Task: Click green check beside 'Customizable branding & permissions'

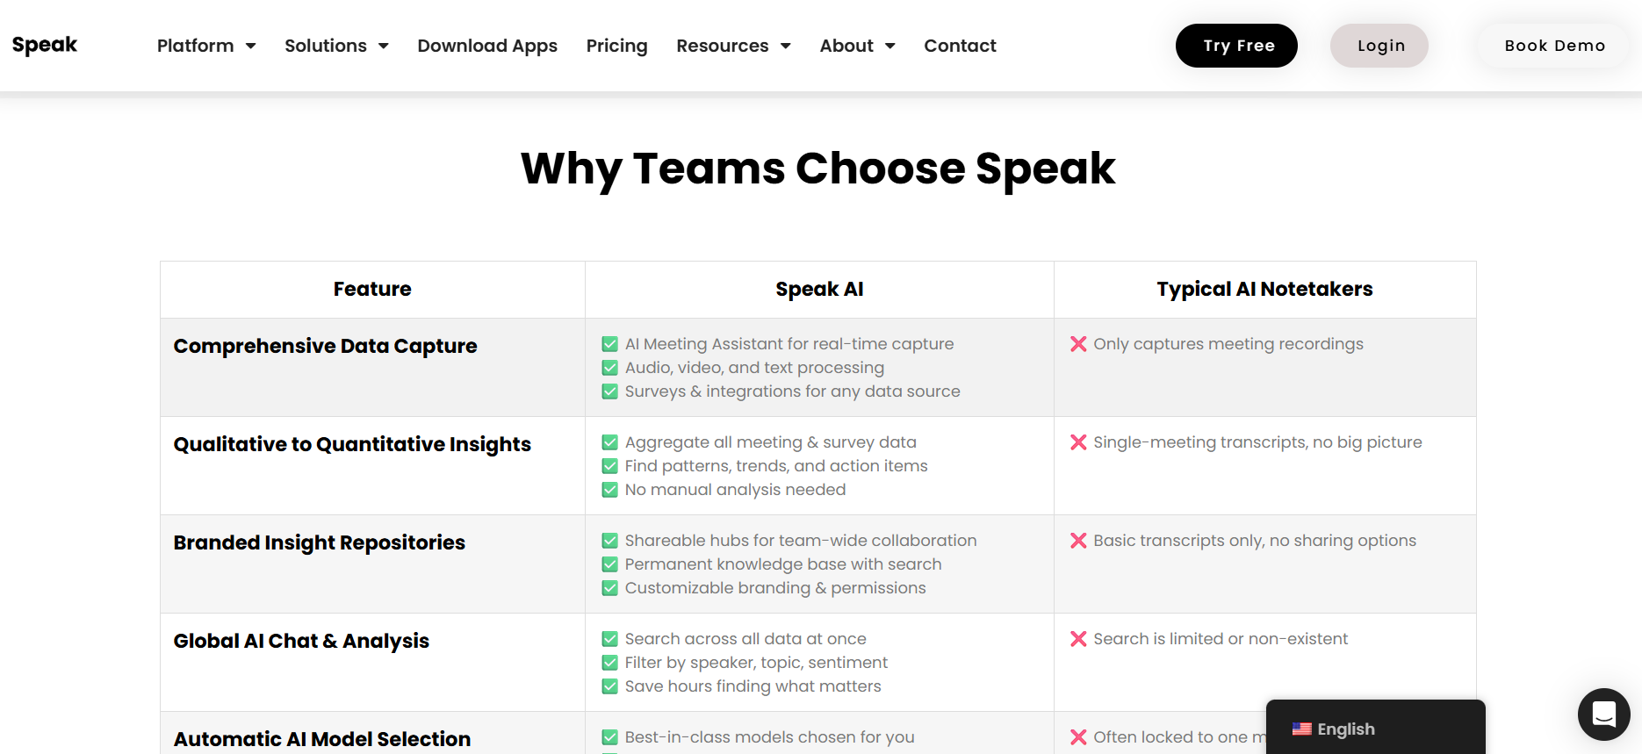Action: click(609, 588)
